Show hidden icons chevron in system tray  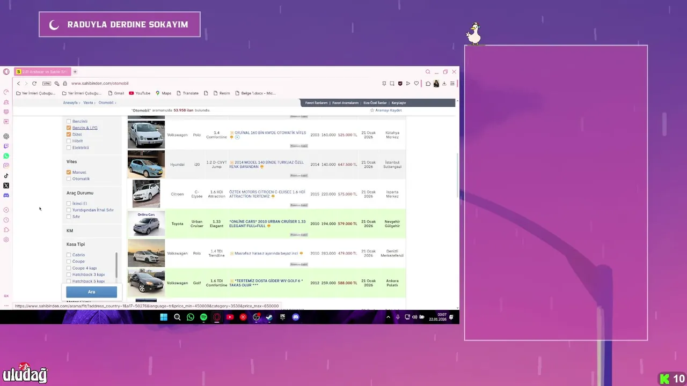pyautogui.click(x=388, y=317)
